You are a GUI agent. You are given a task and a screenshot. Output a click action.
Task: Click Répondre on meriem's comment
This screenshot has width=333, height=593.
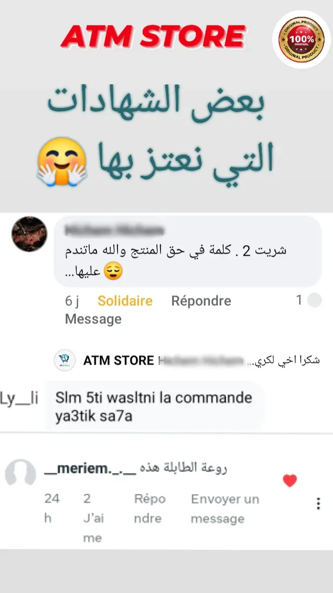point(149,509)
